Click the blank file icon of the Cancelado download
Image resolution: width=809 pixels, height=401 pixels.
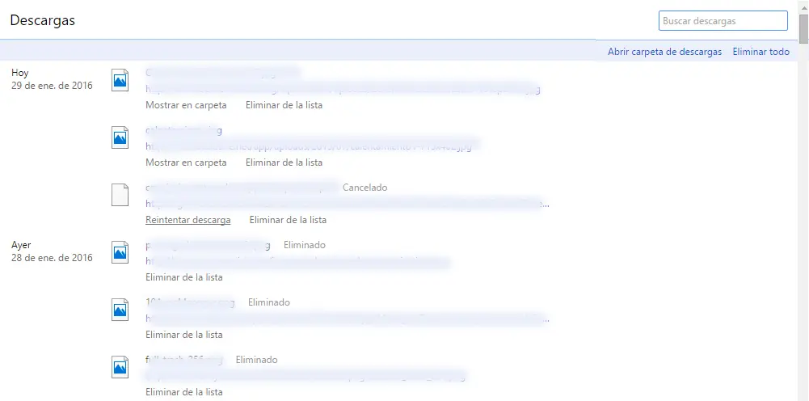[x=120, y=195]
